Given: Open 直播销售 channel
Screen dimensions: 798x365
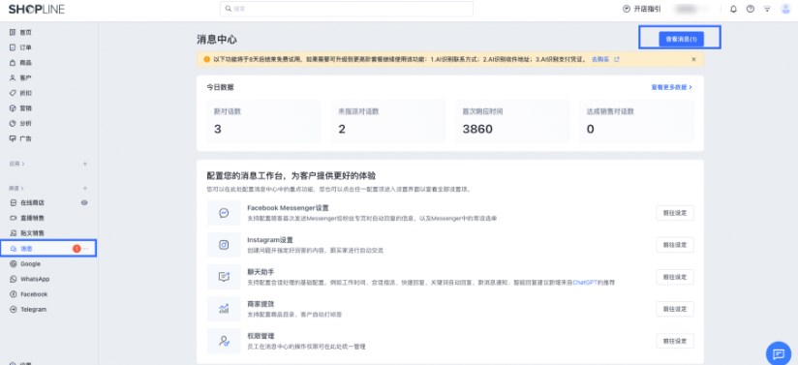Looking at the screenshot, I should [27, 218].
